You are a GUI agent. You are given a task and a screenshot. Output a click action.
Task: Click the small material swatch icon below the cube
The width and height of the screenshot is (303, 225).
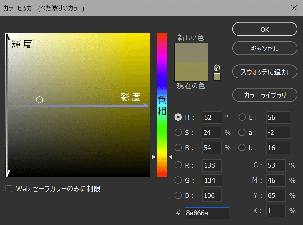(x=217, y=77)
